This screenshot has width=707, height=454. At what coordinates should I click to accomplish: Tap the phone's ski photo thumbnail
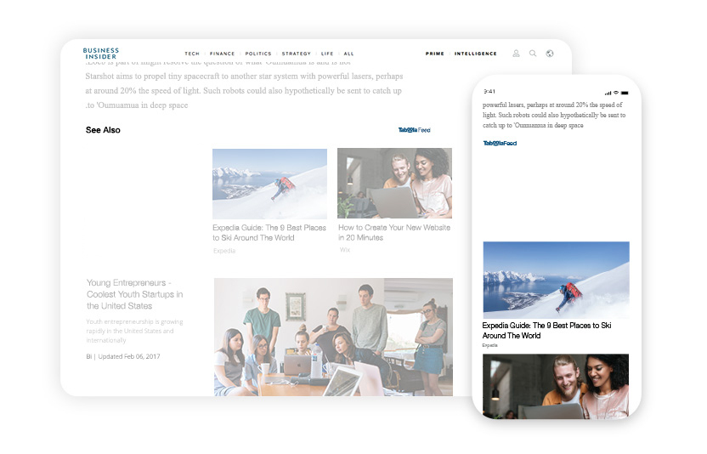coord(556,280)
